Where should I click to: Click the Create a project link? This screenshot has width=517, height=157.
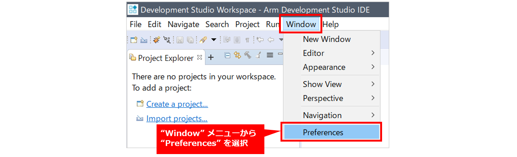tap(177, 104)
